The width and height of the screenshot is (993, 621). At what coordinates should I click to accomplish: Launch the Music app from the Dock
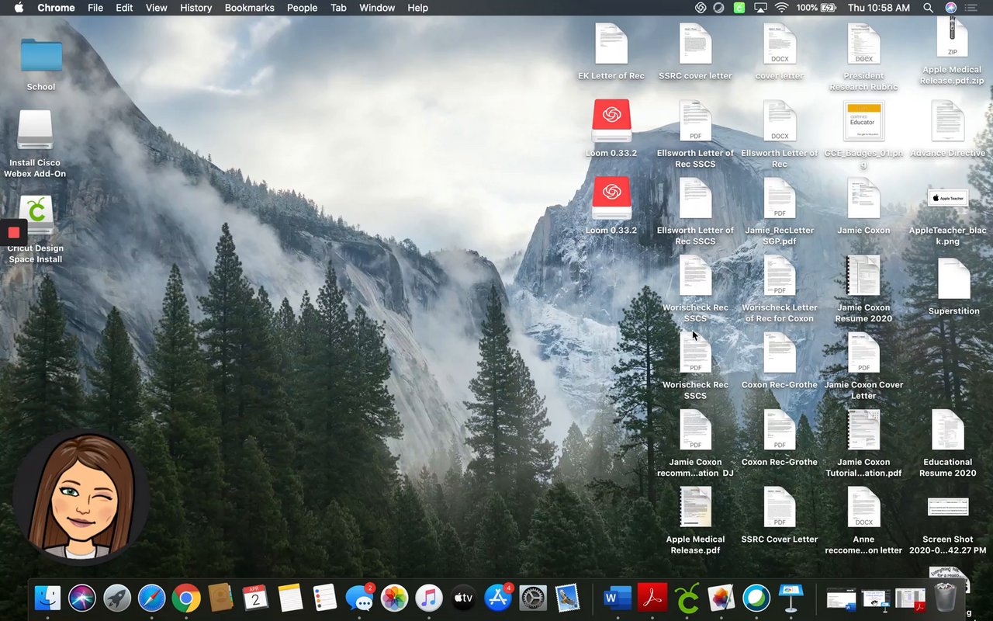(x=428, y=598)
